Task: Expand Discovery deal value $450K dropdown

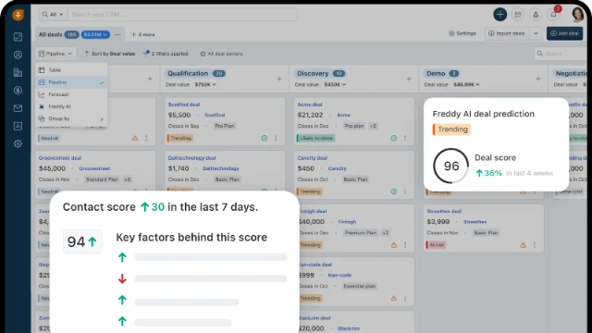Action: (335, 84)
